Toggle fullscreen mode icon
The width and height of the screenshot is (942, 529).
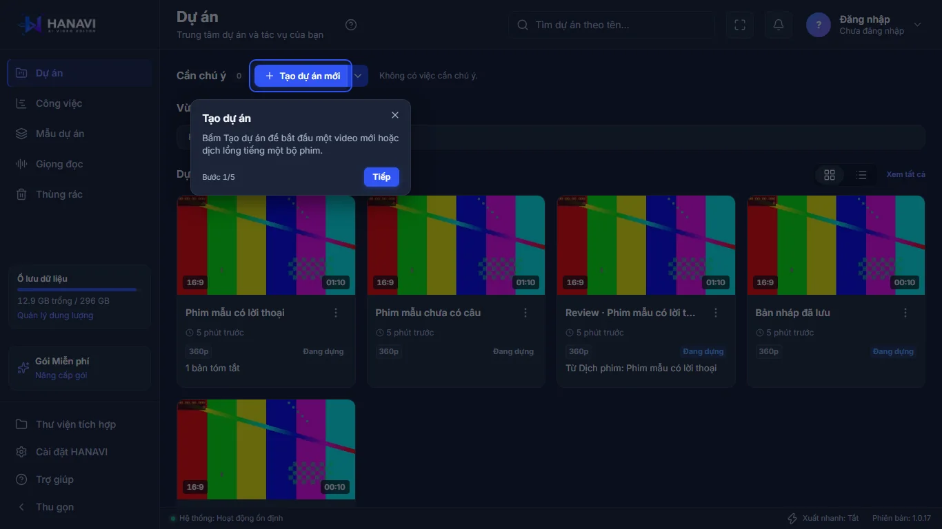(740, 25)
